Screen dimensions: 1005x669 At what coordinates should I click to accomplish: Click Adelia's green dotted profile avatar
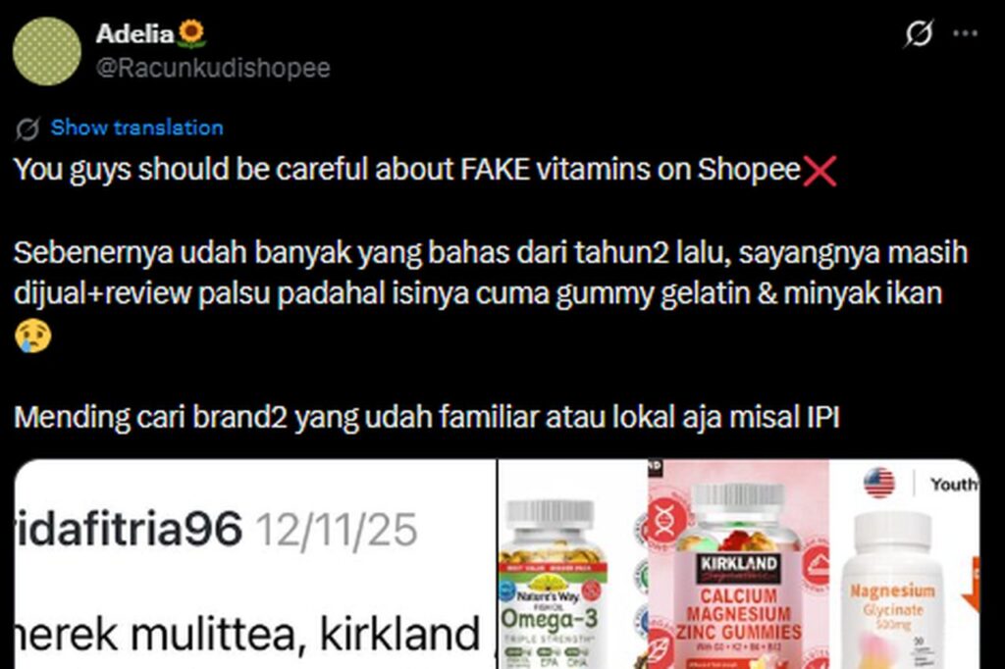(47, 51)
